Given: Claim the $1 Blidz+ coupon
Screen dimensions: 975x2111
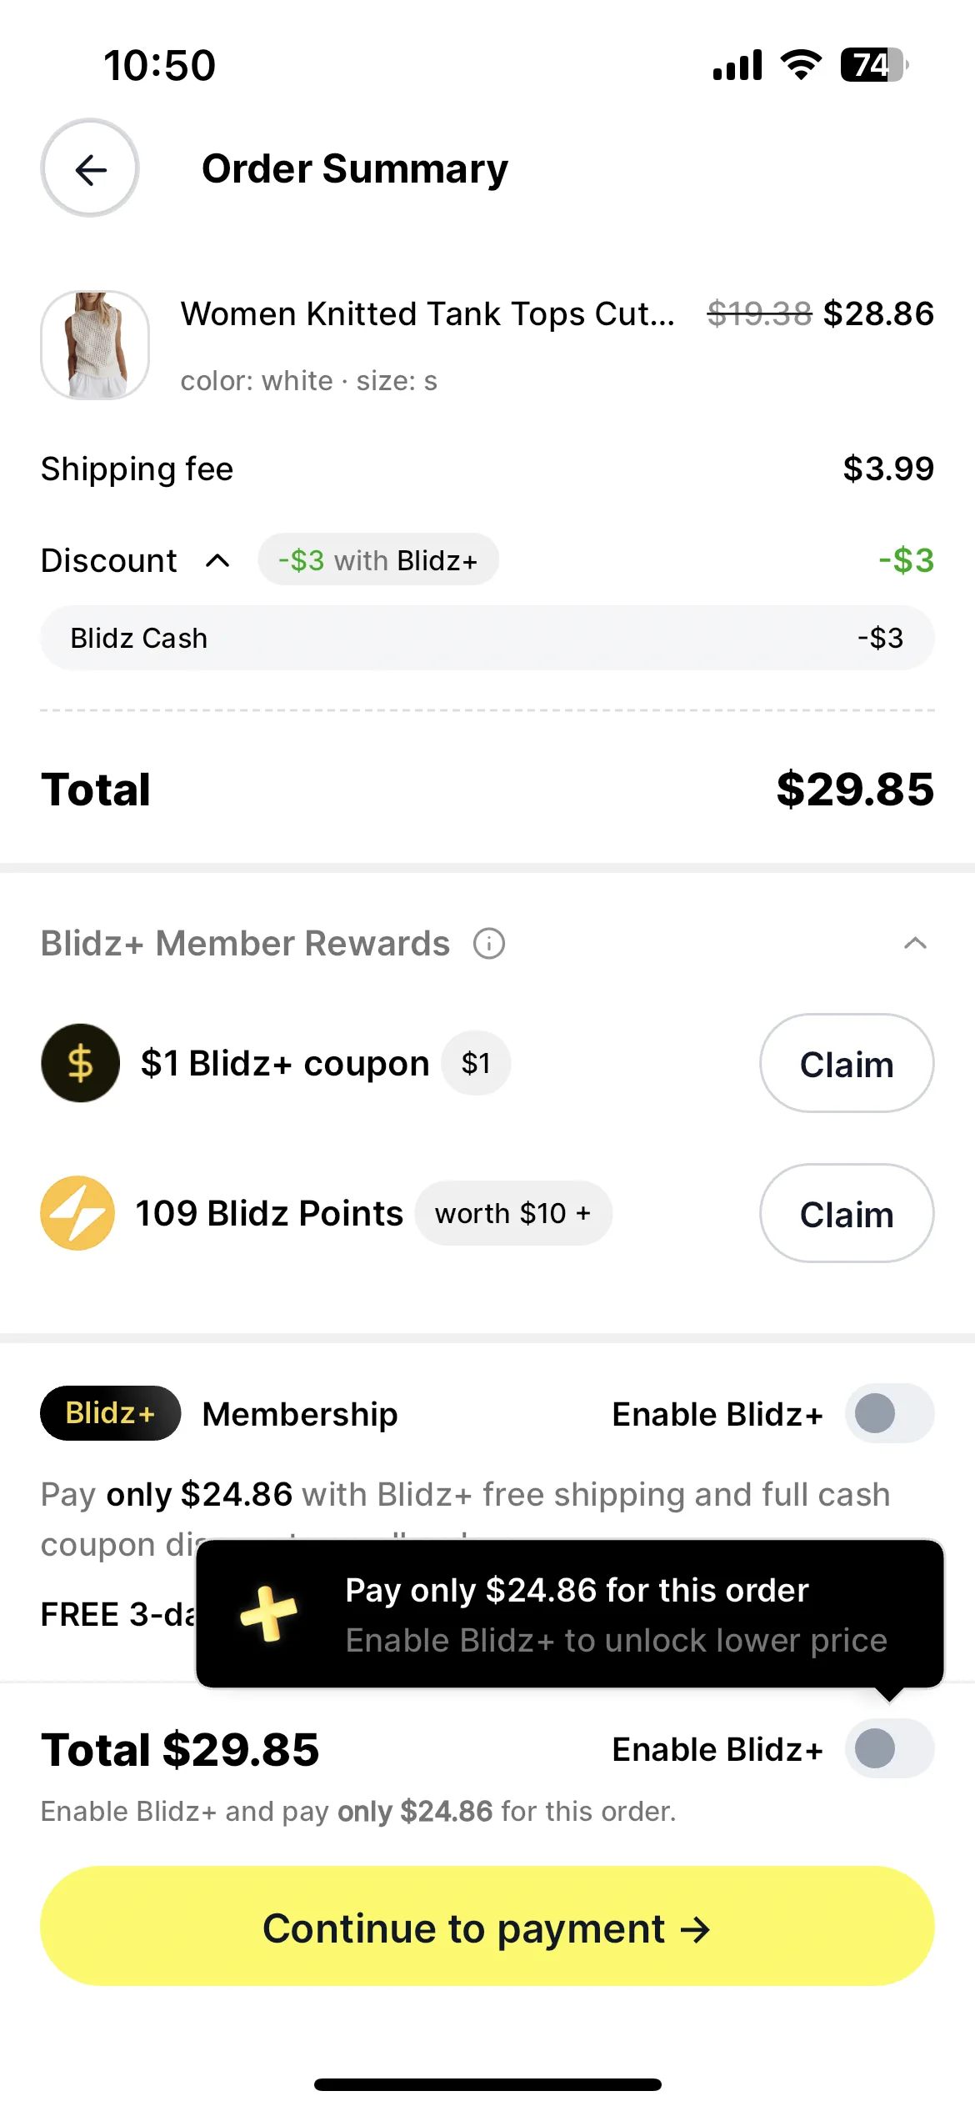Looking at the screenshot, I should point(847,1063).
